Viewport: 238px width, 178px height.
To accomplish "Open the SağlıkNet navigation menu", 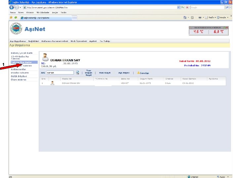I will [x=33, y=41].
